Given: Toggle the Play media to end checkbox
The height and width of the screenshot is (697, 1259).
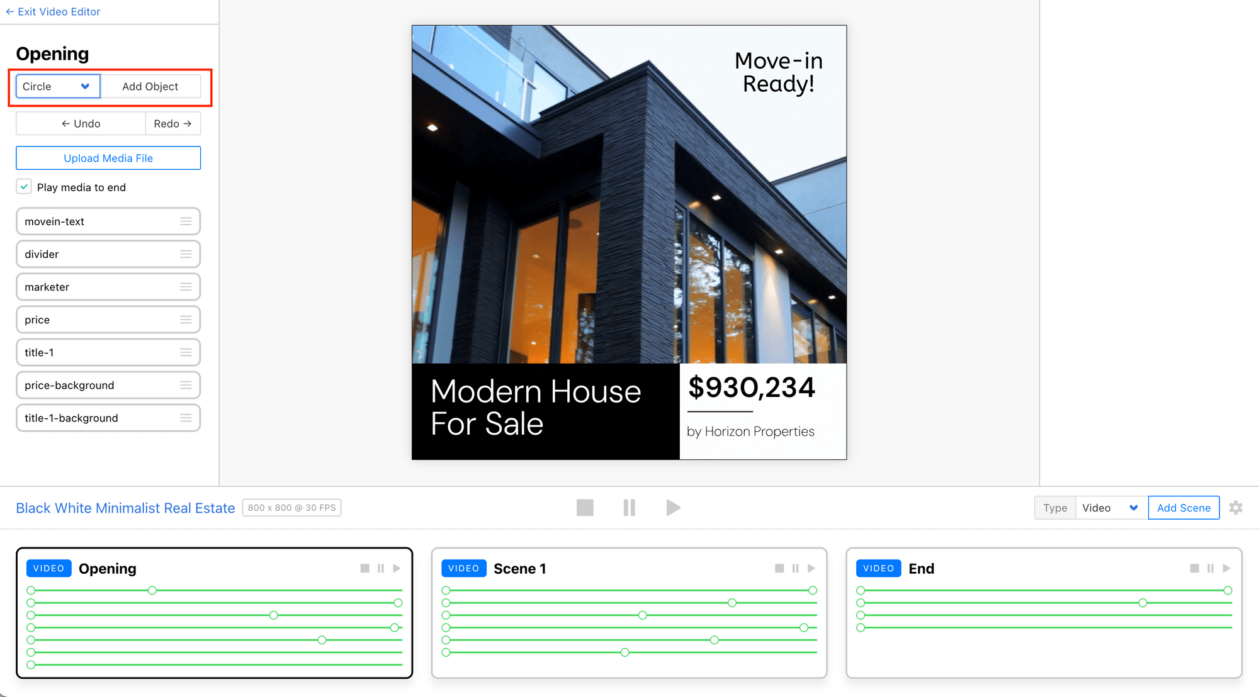Looking at the screenshot, I should coord(24,187).
